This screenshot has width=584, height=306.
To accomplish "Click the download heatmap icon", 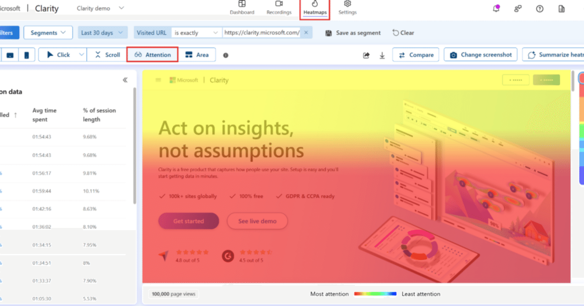I will click(382, 55).
